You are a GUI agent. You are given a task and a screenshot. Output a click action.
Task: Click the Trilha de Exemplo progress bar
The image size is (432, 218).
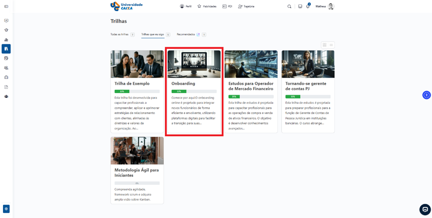(x=137, y=91)
